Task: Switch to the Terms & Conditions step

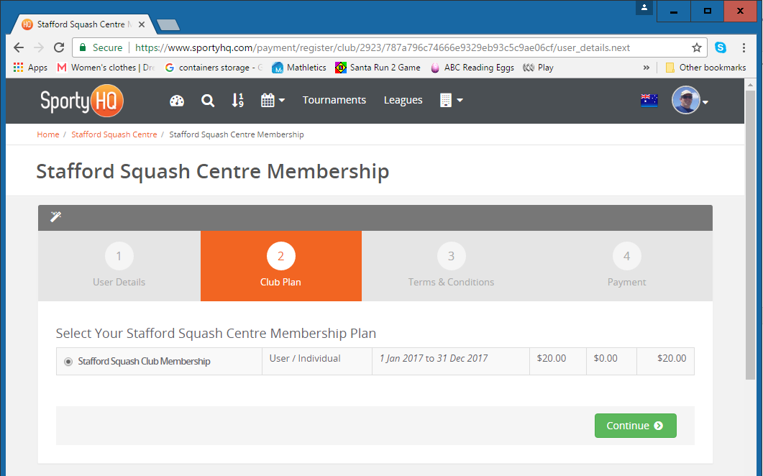Action: (x=451, y=266)
